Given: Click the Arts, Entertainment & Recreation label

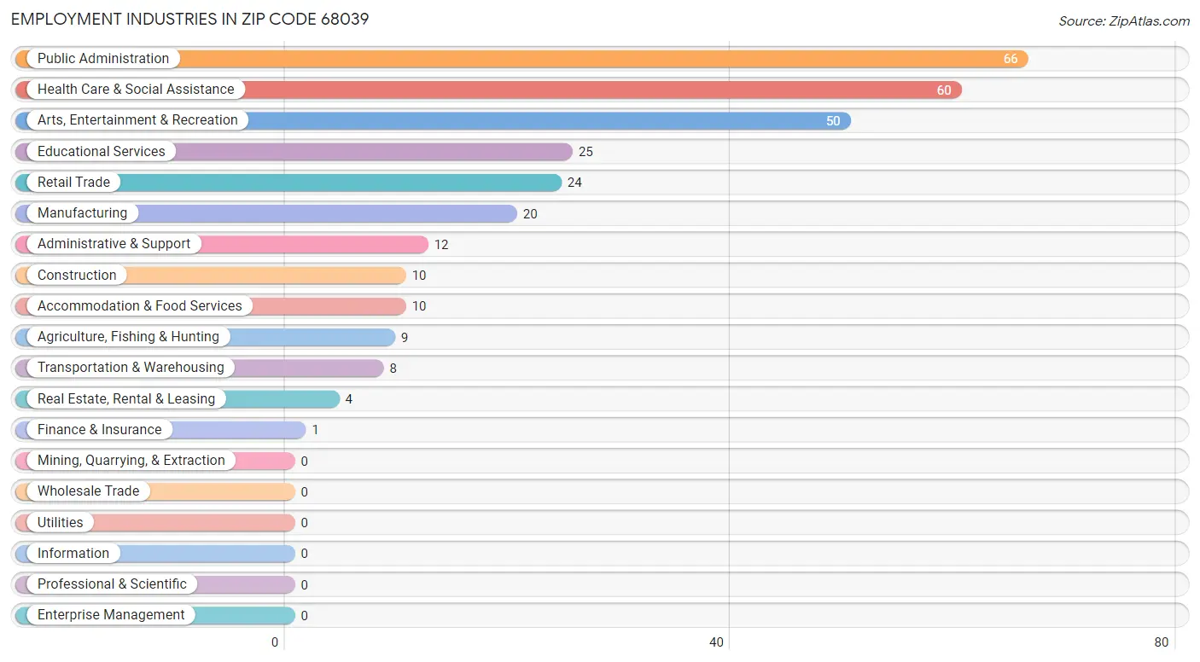Looking at the screenshot, I should (137, 120).
